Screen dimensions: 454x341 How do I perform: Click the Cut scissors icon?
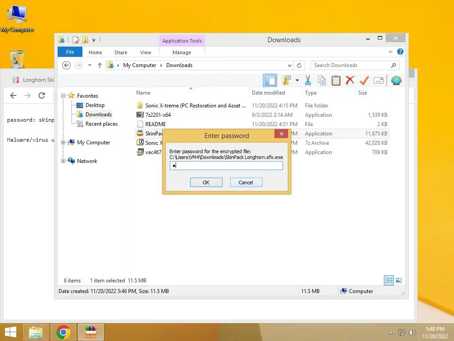tap(308, 80)
